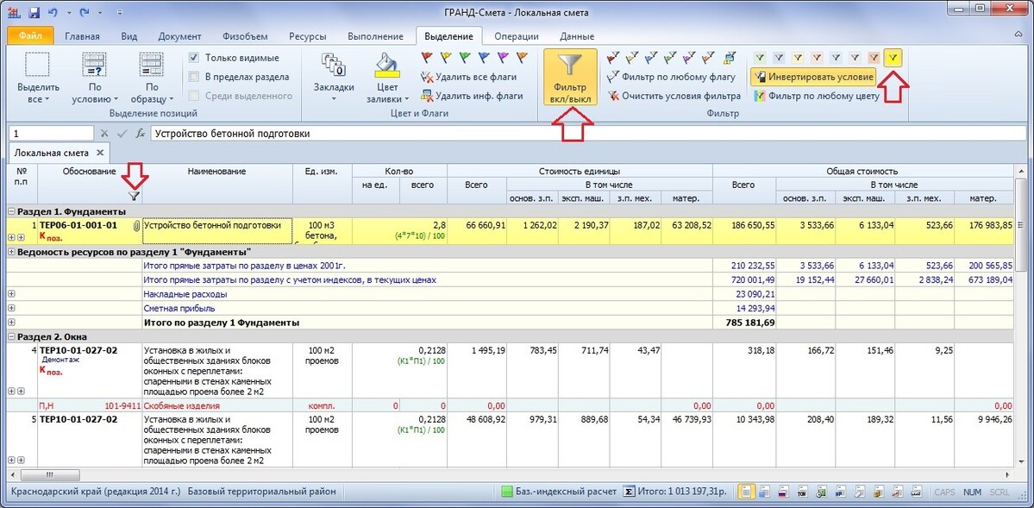Open the quick access toolbar customize arrow
The width and height of the screenshot is (1034, 508).
pos(119,13)
